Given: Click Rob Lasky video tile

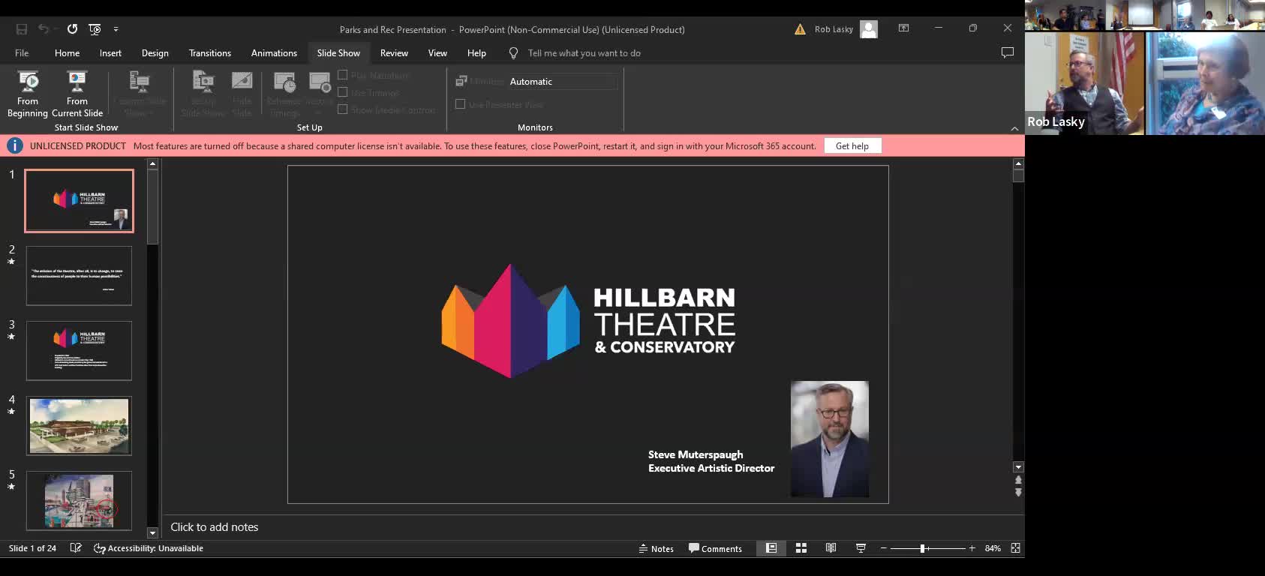Looking at the screenshot, I should pos(1084,83).
